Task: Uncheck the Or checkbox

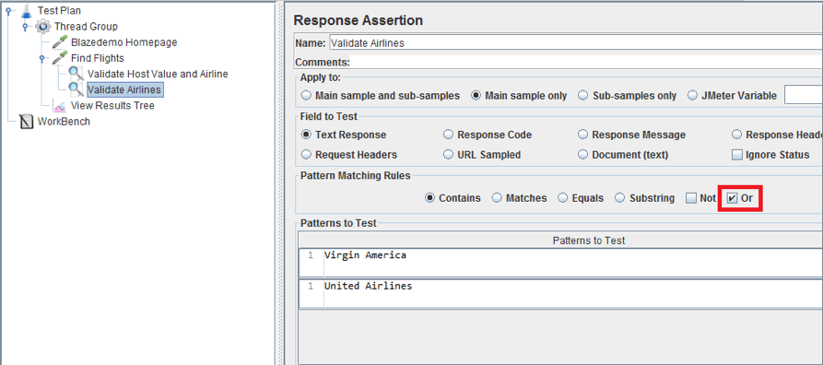Action: pos(732,198)
